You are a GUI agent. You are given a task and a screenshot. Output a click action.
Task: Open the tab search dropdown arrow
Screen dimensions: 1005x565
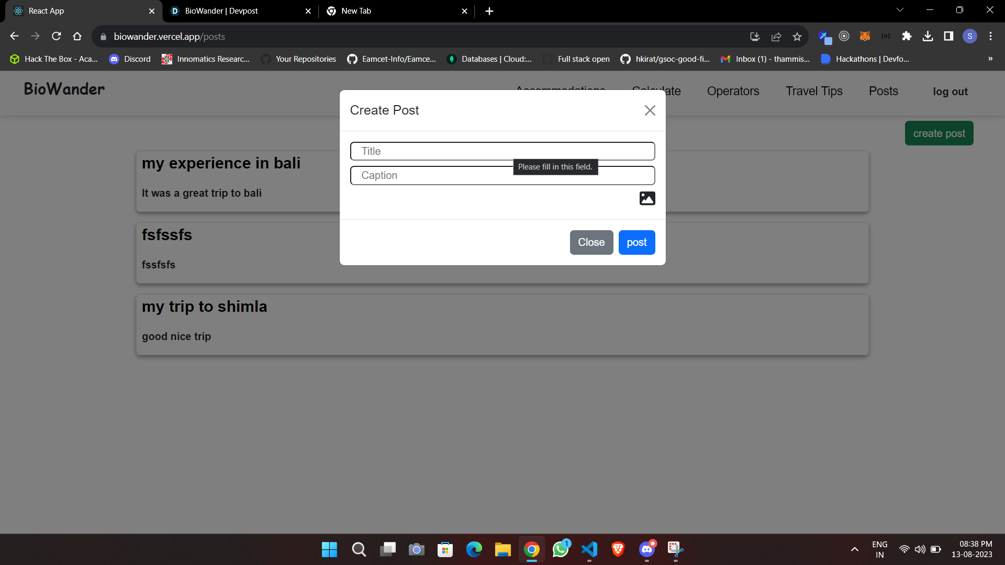click(x=900, y=10)
